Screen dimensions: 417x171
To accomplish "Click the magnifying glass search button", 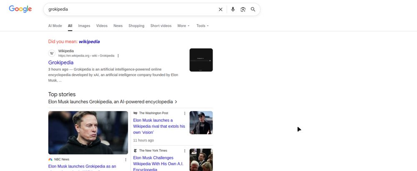I will (253, 9).
